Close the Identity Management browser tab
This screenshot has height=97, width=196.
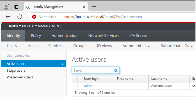(84, 7)
